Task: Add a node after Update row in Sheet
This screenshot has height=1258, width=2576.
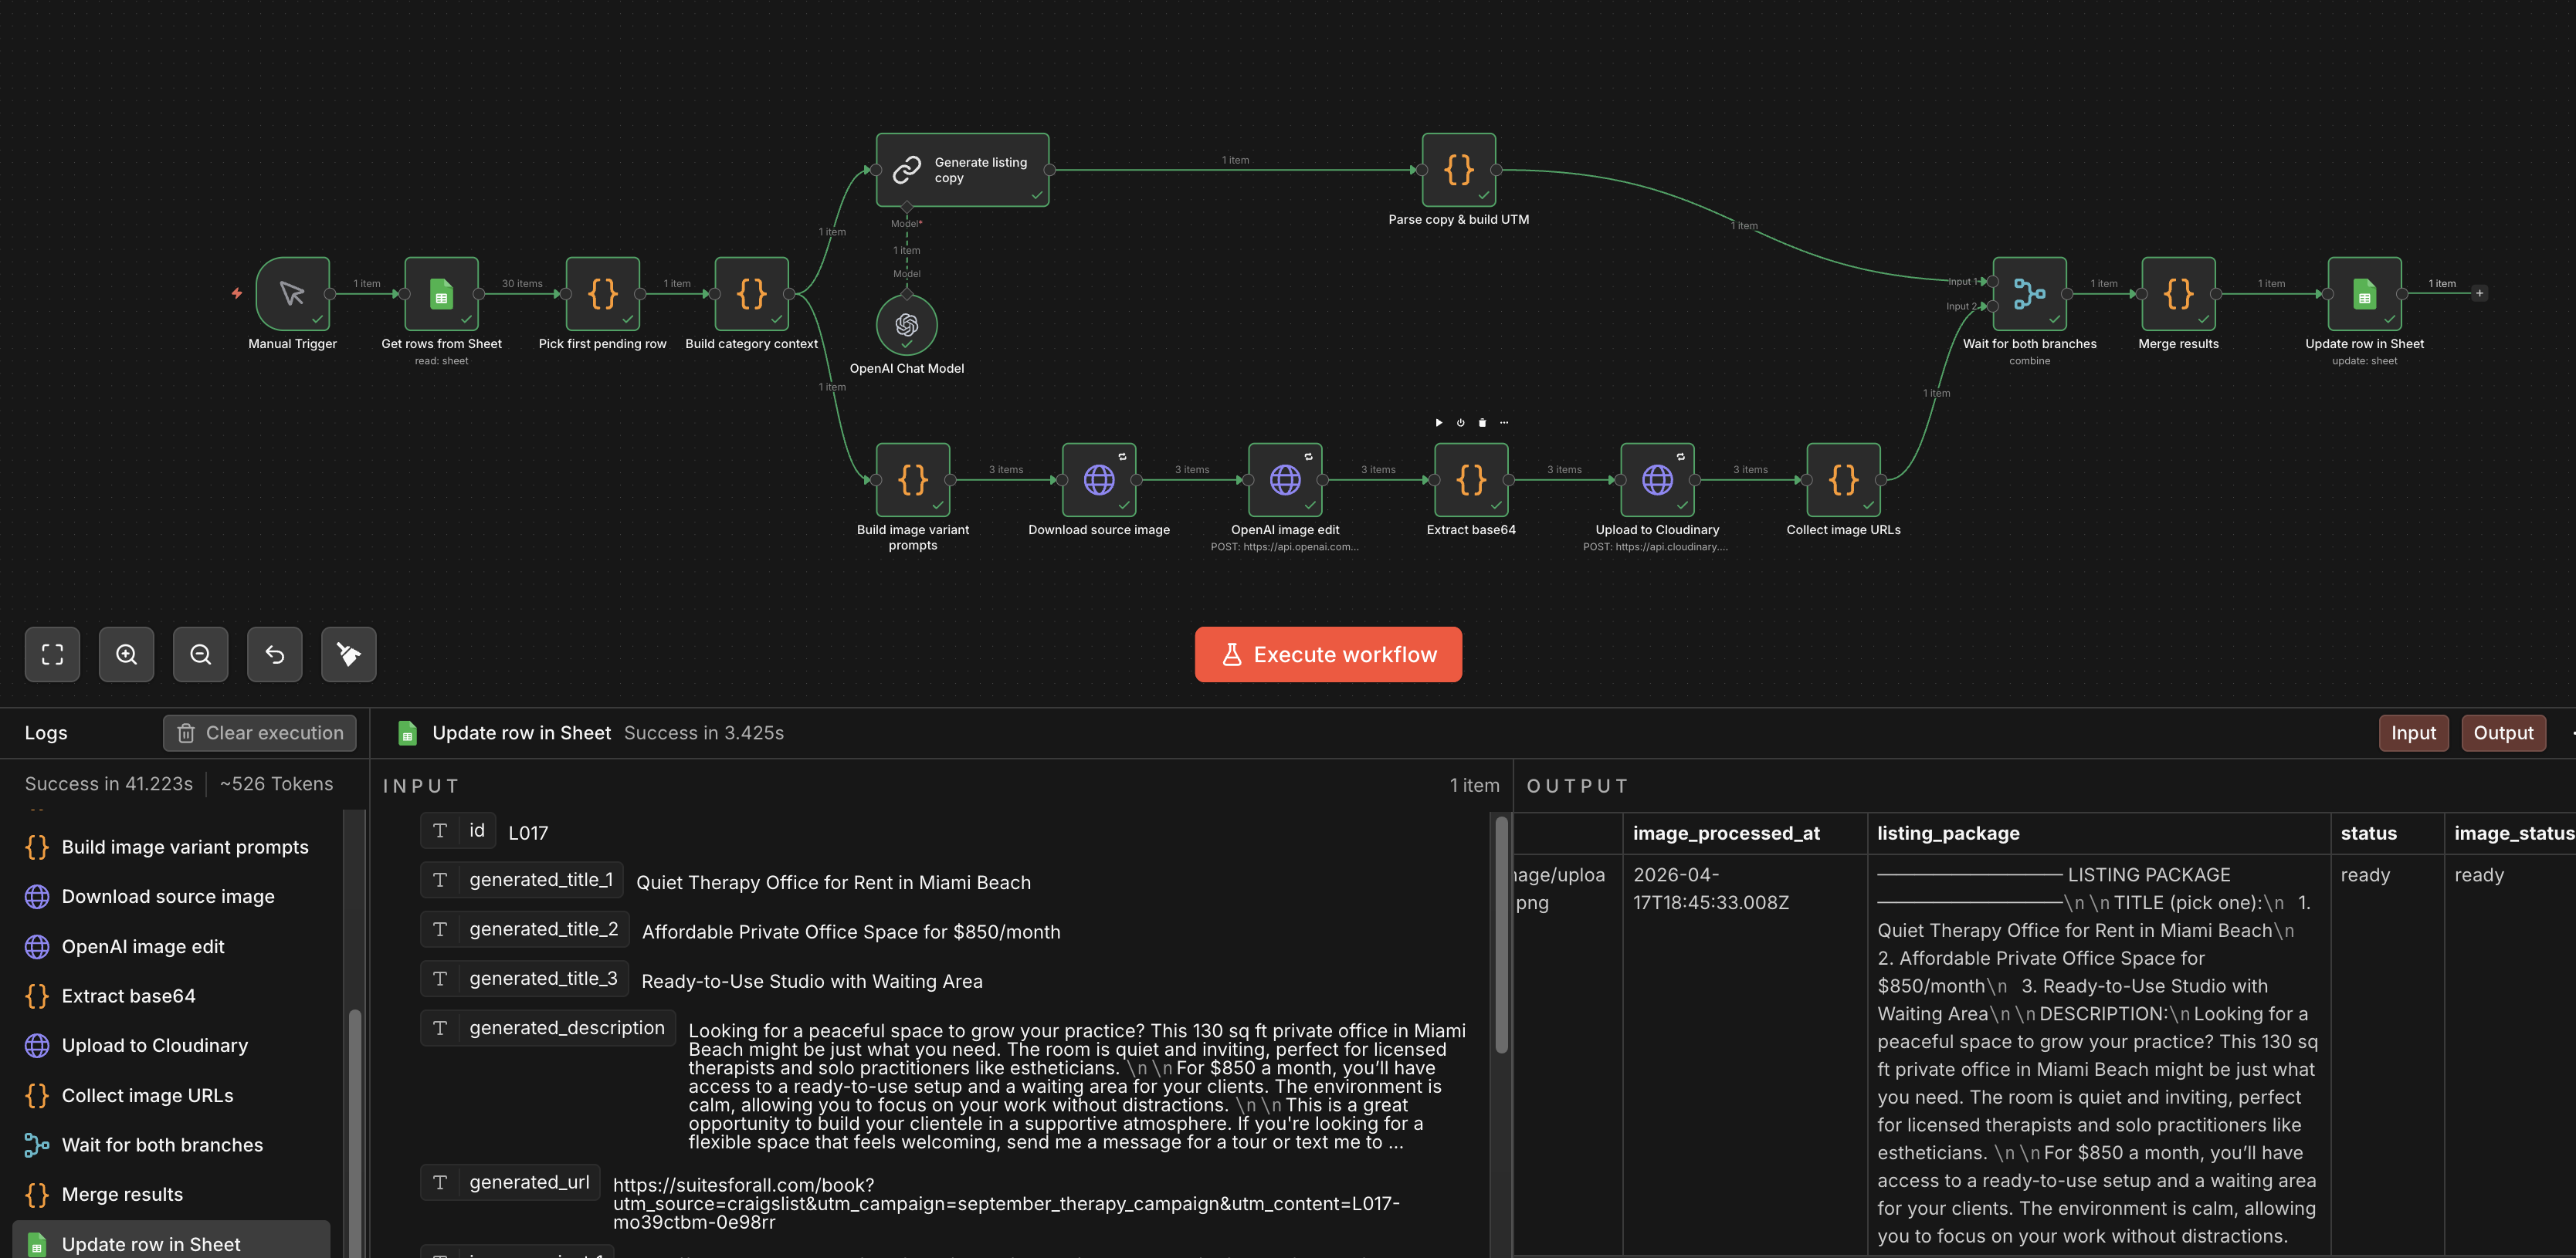Action: pyautogui.click(x=2479, y=293)
